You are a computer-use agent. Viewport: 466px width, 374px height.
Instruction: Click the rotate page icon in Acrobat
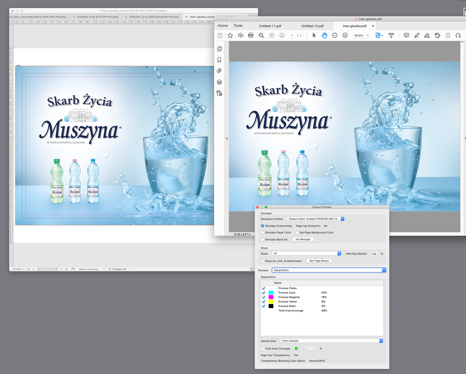pyautogui.click(x=458, y=35)
